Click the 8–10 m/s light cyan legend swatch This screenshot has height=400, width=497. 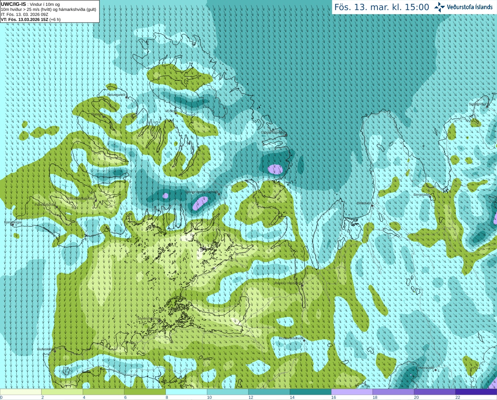pos(186,392)
